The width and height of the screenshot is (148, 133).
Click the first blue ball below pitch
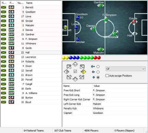pyautogui.click(x=71, y=58)
